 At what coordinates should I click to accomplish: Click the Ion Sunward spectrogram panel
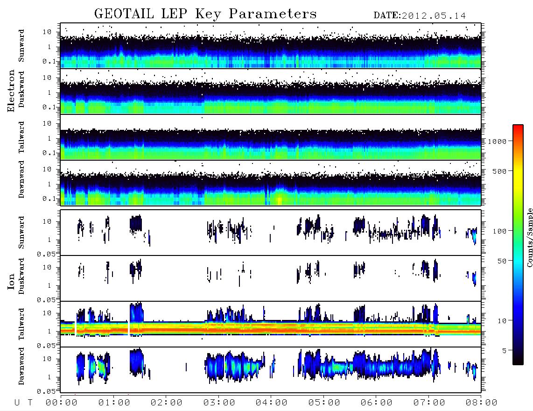coord(271,233)
